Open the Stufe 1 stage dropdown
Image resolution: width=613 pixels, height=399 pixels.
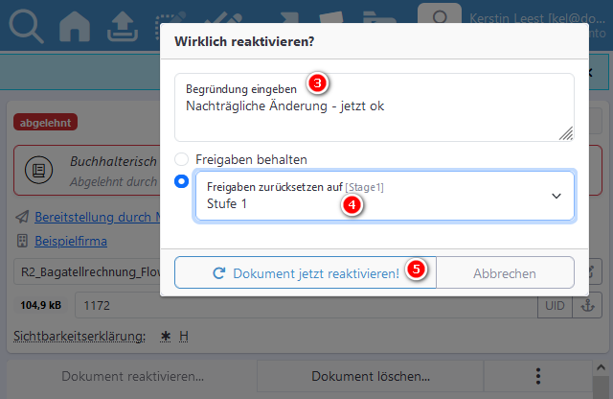(x=384, y=196)
